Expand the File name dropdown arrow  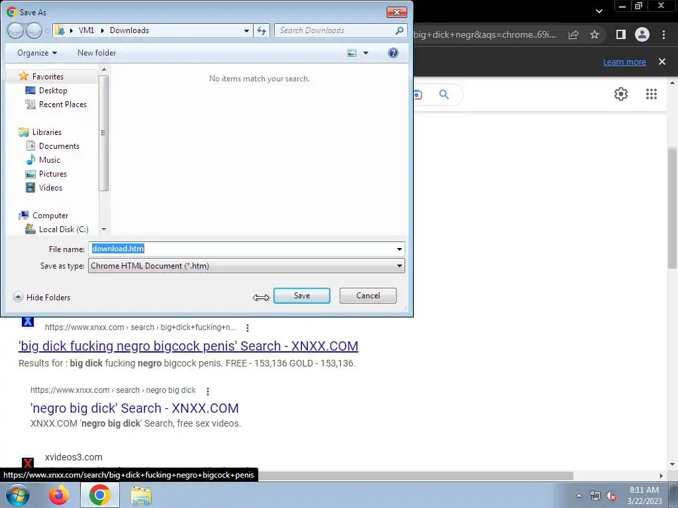399,249
